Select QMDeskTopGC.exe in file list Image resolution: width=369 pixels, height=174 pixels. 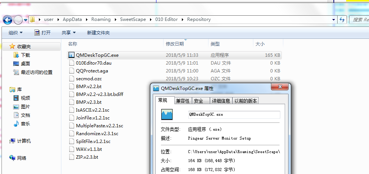(174, 55)
